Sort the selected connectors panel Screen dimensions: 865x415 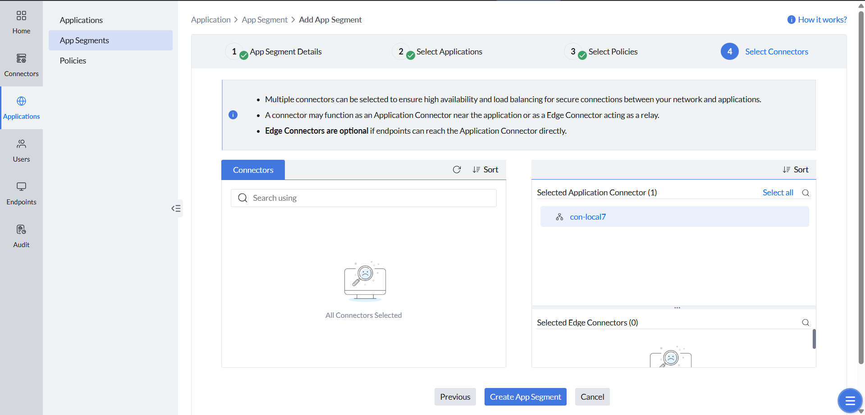point(795,170)
